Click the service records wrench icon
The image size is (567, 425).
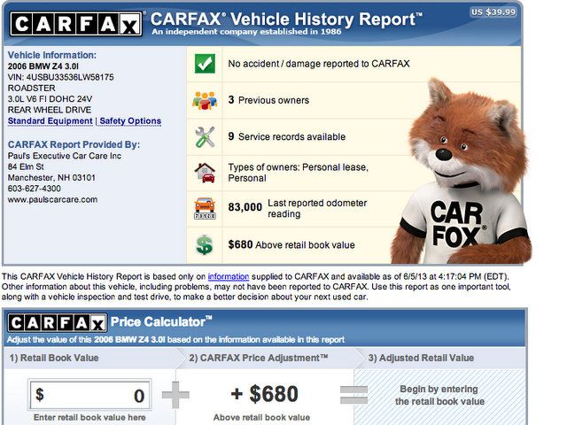[205, 136]
